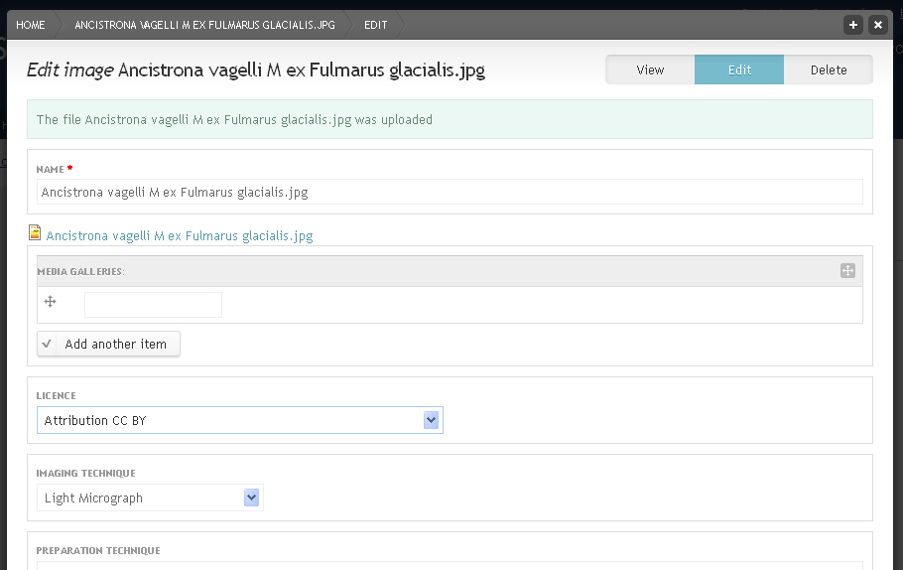Click the Add another item button

pyautogui.click(x=108, y=344)
